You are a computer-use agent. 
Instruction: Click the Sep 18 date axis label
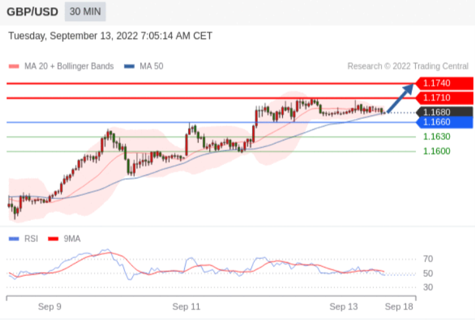399,307
